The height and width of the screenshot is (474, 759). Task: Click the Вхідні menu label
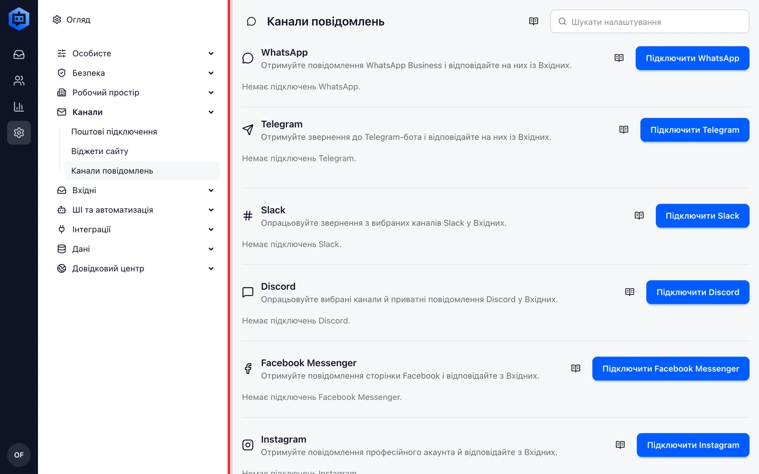pos(84,190)
